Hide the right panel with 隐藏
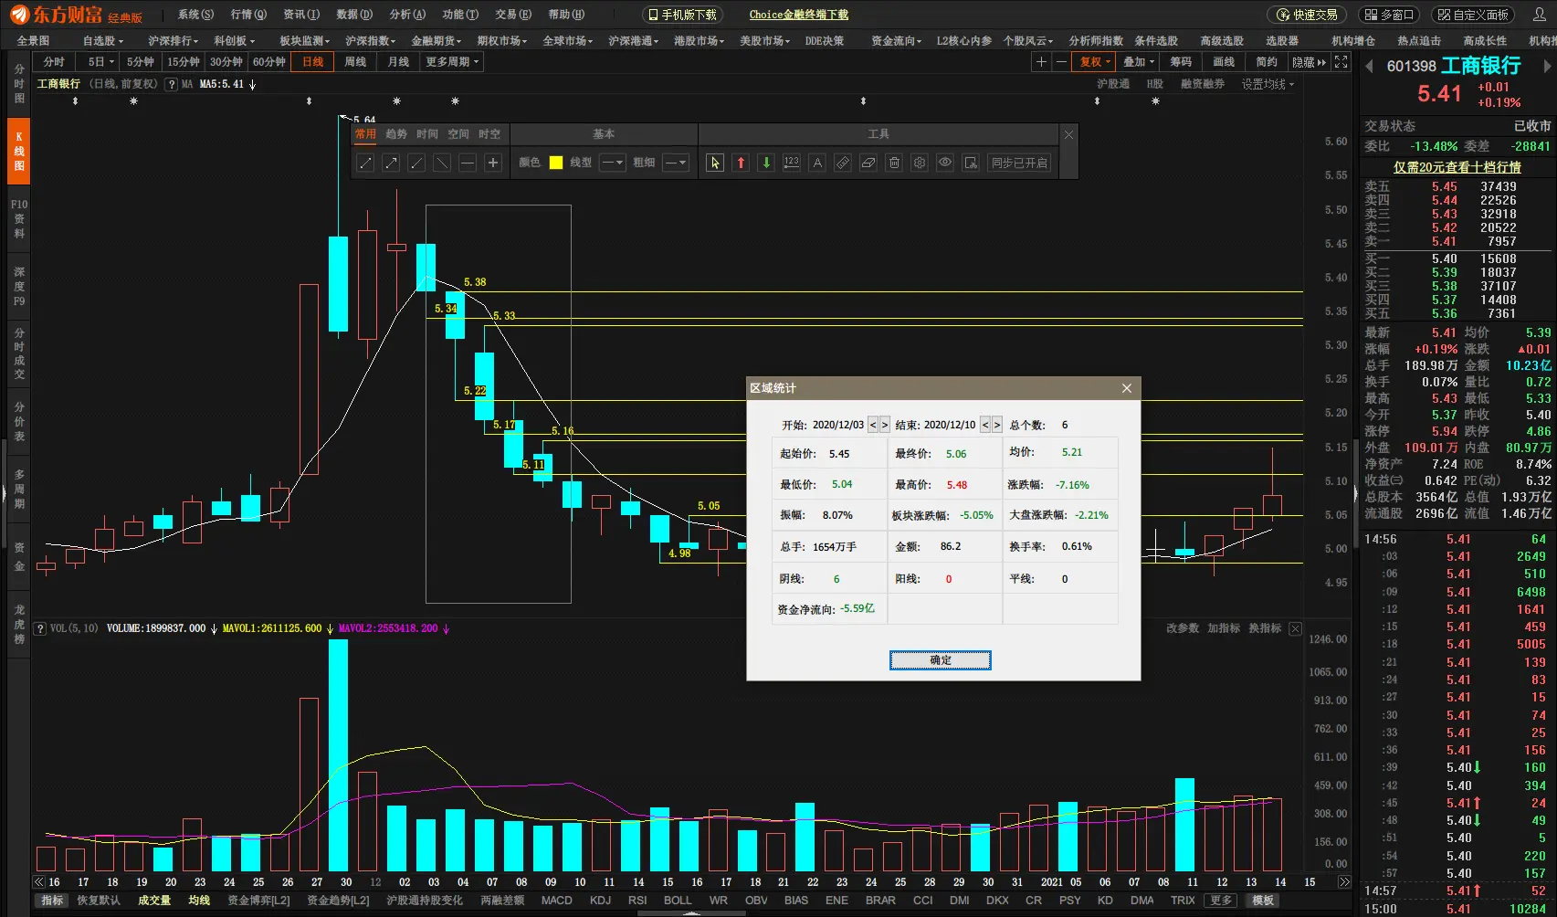 (x=1310, y=62)
